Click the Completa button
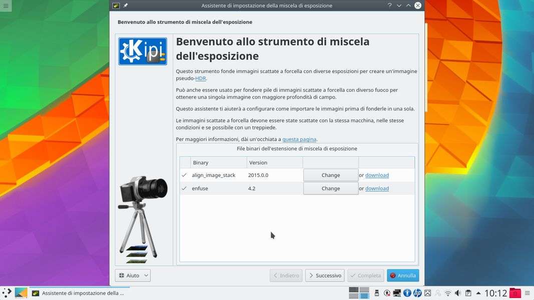Image resolution: width=534 pixels, height=300 pixels. (366, 275)
